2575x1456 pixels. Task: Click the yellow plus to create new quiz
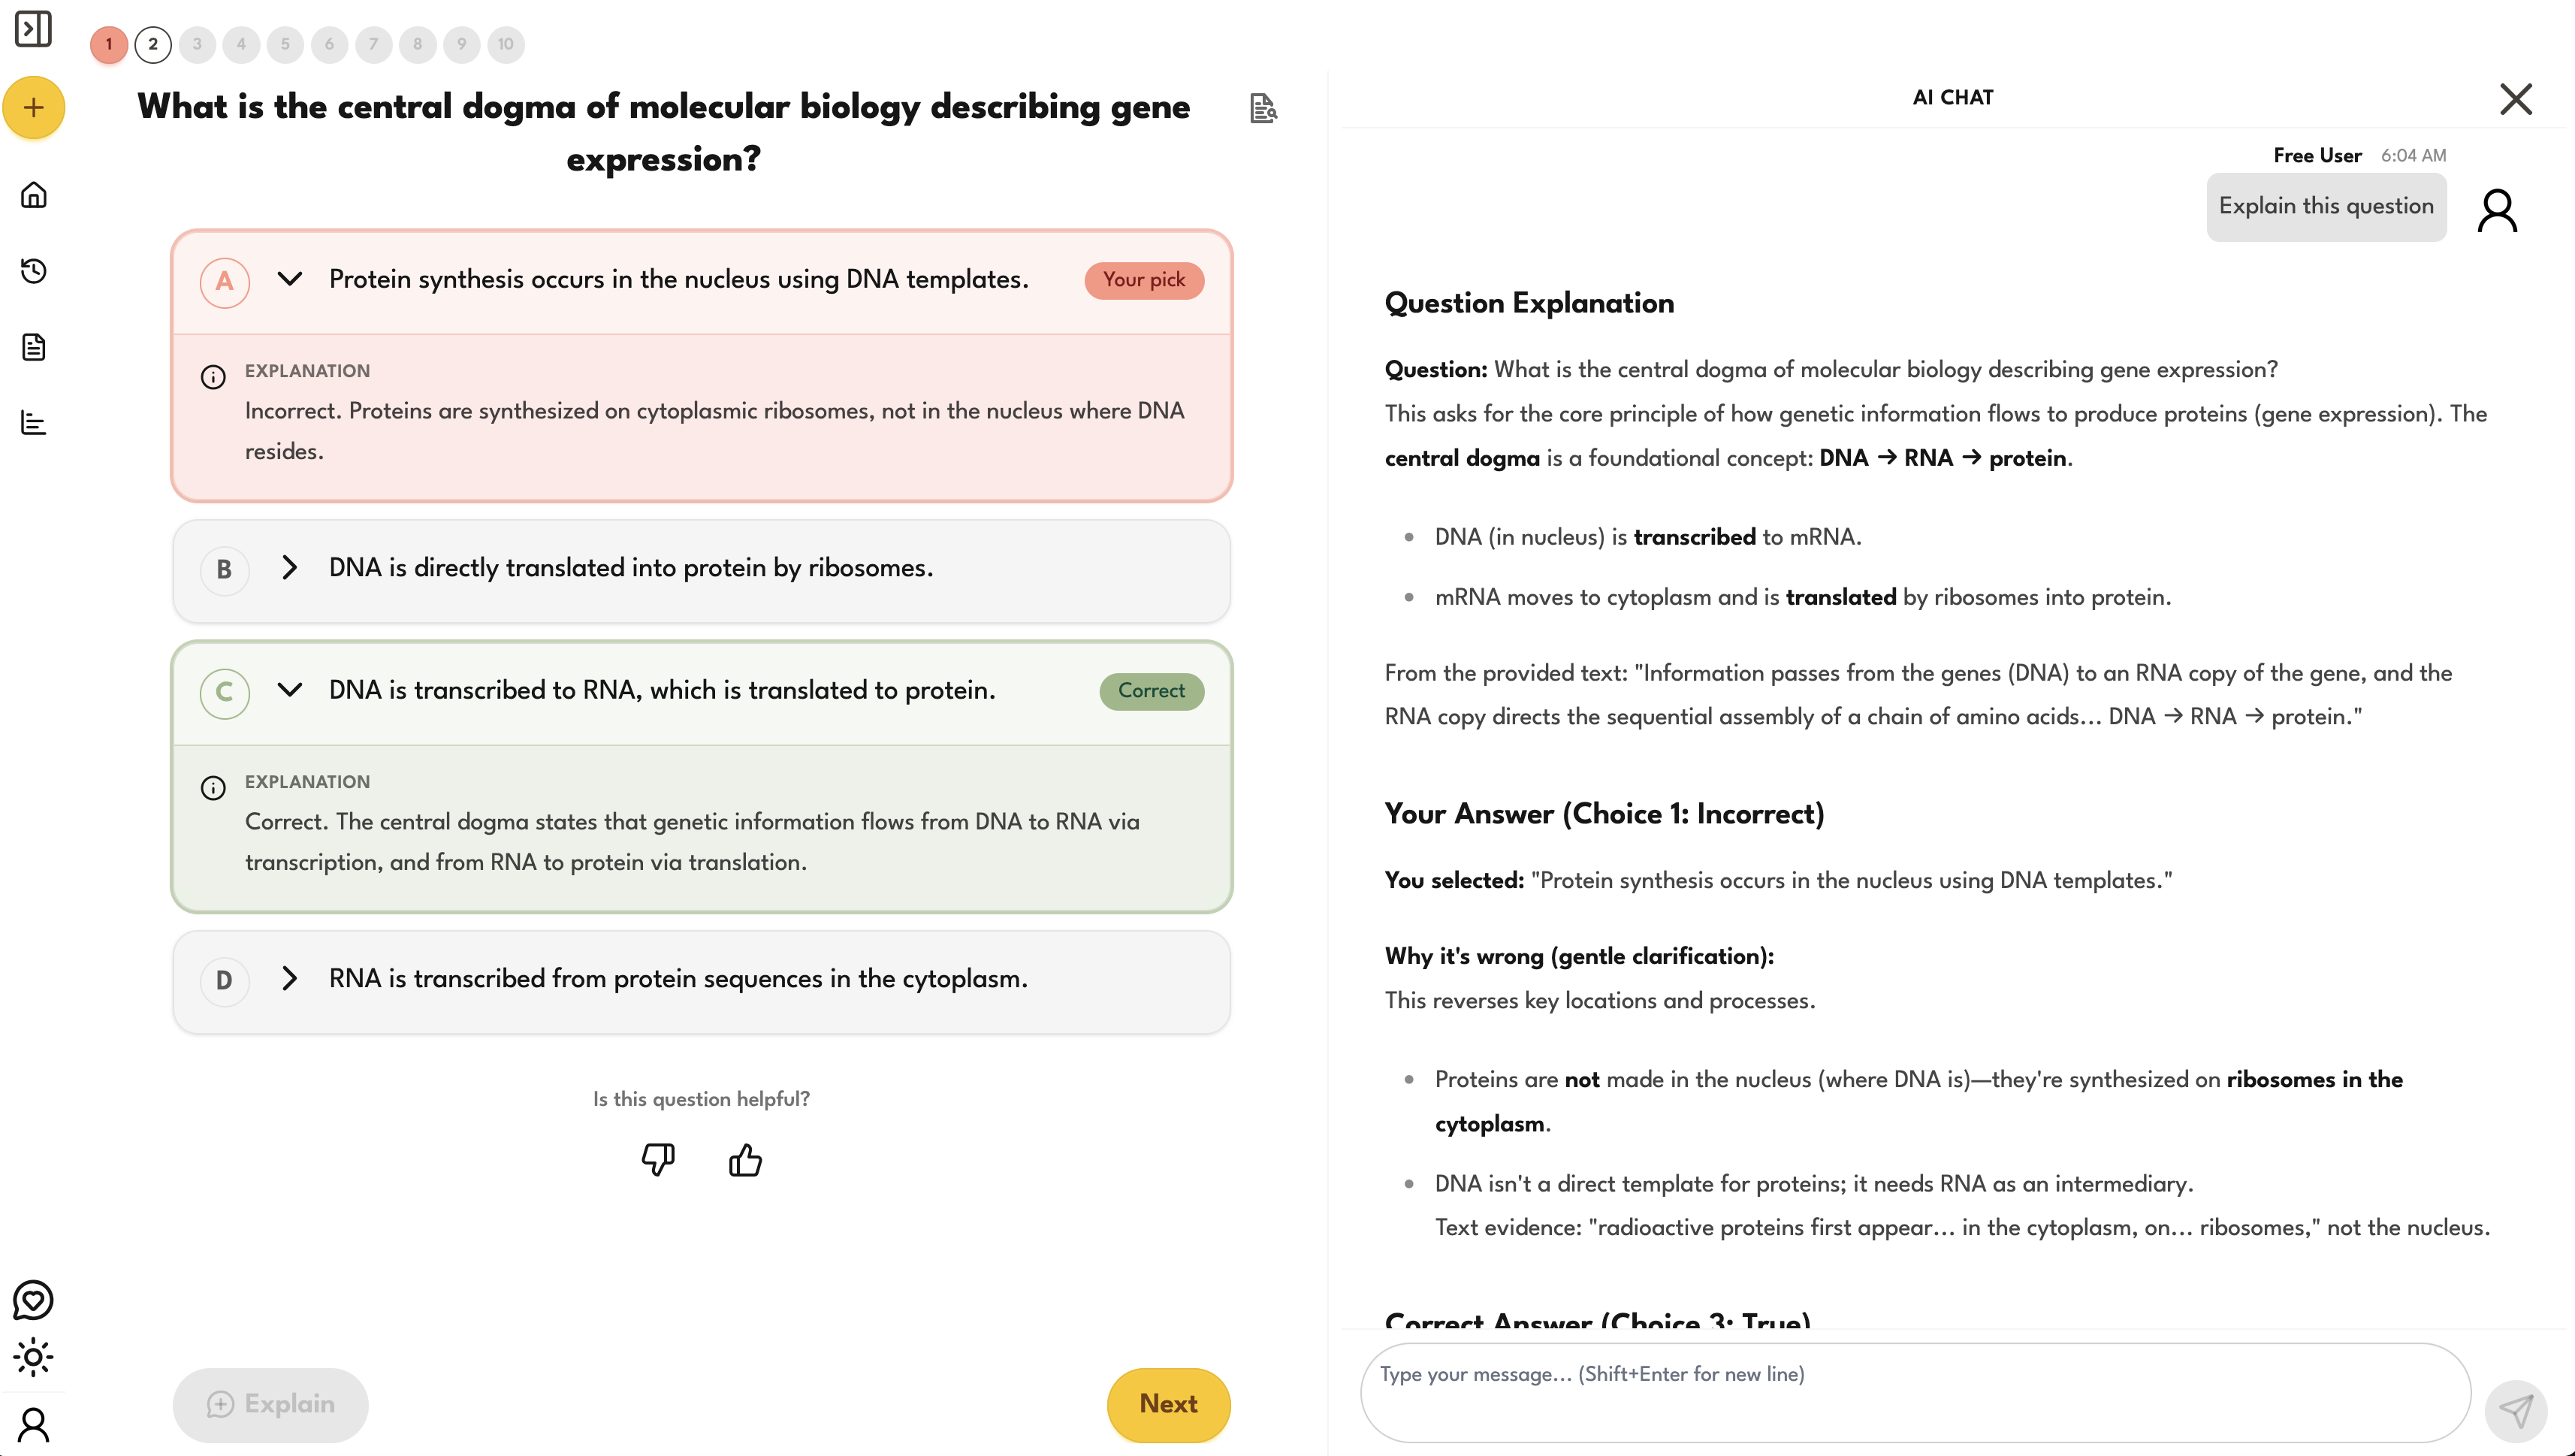click(33, 107)
